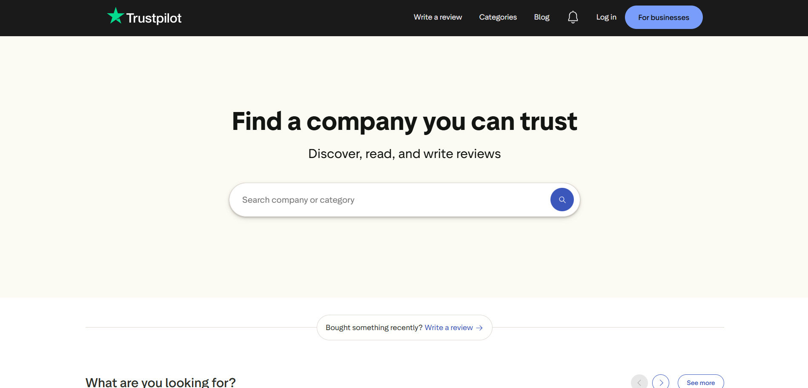808x388 pixels.
Task: Click the Bought something recently text
Action: pos(374,328)
